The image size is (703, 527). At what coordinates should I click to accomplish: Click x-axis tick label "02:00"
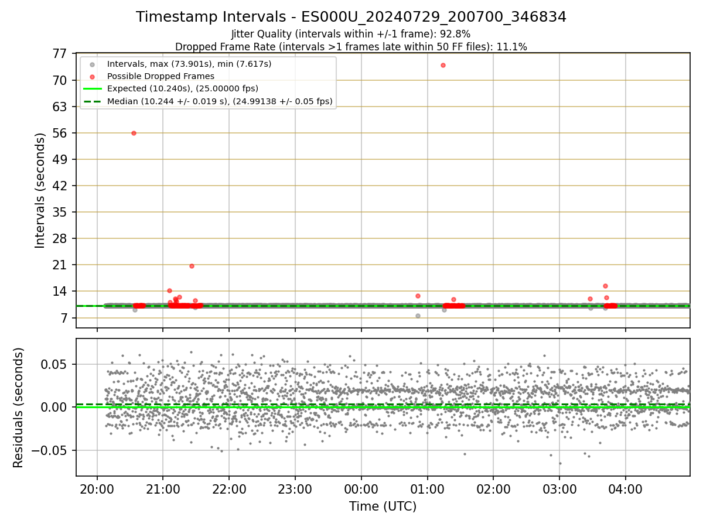pyautogui.click(x=493, y=488)
